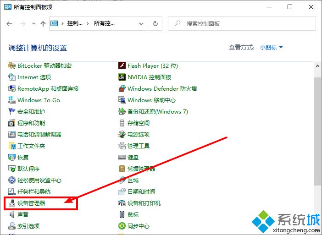Click the 所有控... breadcrumb segment
This screenshot has height=235, width=322.
[x=104, y=23]
